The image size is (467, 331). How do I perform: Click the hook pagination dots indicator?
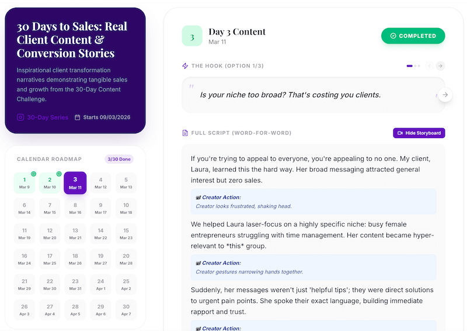[x=413, y=66]
